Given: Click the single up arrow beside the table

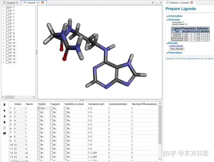Looking at the screenshot, I should click(x=5, y=110).
